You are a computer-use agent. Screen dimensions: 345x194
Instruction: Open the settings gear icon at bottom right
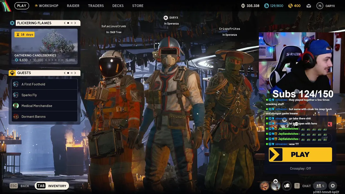point(333,186)
